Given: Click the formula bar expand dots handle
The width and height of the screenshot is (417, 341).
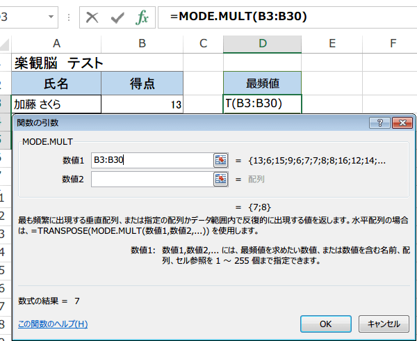Looking at the screenshot, I should (69, 17).
